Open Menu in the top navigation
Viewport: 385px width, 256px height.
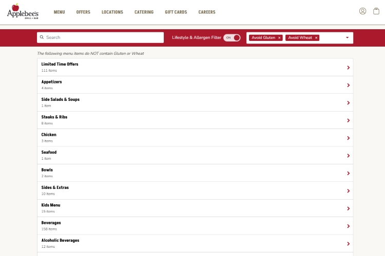tap(59, 12)
